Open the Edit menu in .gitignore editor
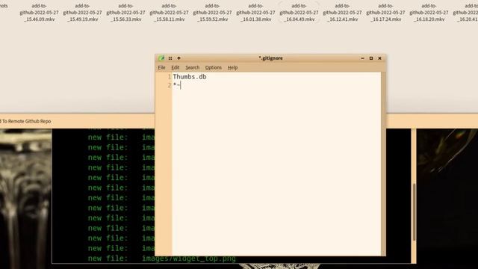478x269 pixels. point(176,67)
